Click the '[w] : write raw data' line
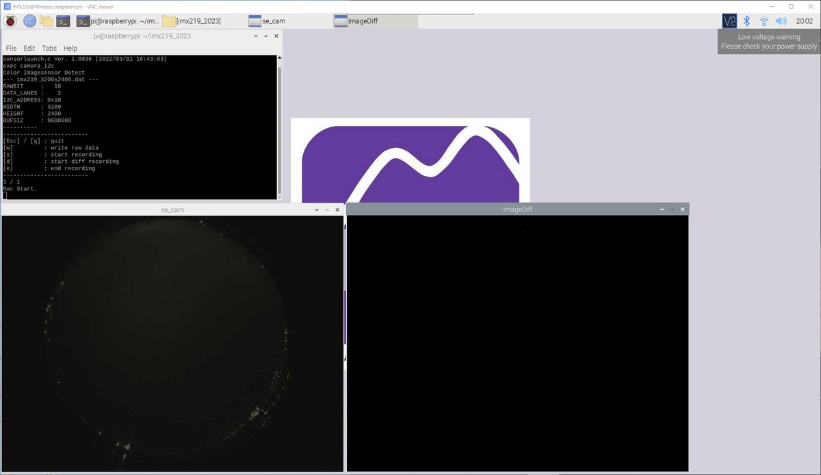Screen dimensions: 821x475 51,148
